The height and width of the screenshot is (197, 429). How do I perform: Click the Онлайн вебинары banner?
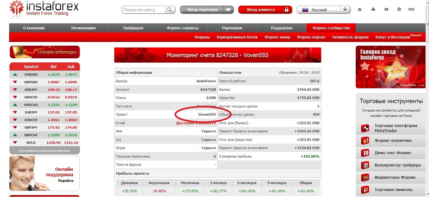(x=45, y=52)
